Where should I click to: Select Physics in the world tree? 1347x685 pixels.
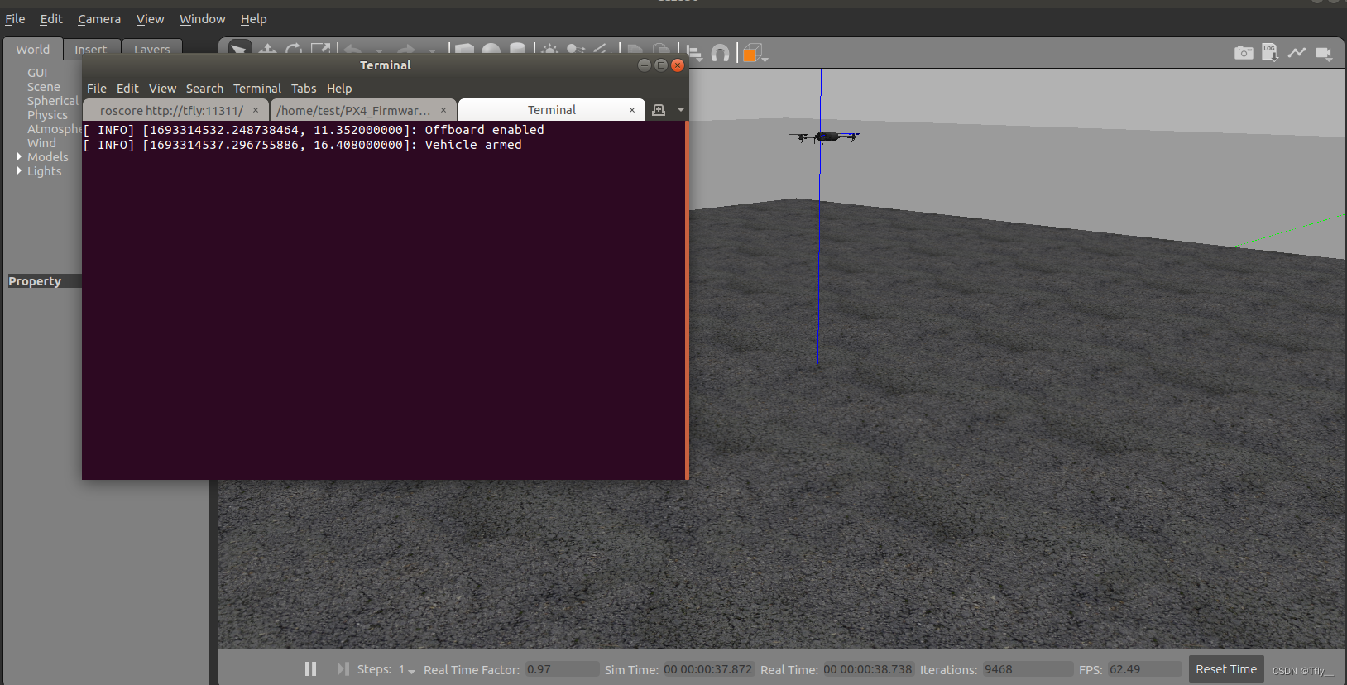47,115
